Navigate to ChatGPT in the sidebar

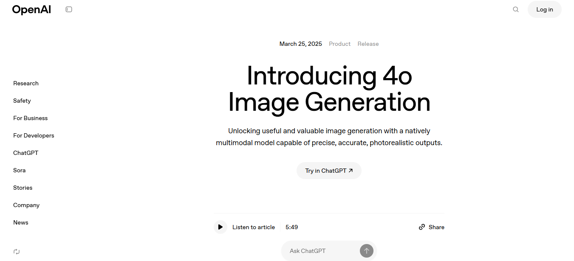[26, 153]
